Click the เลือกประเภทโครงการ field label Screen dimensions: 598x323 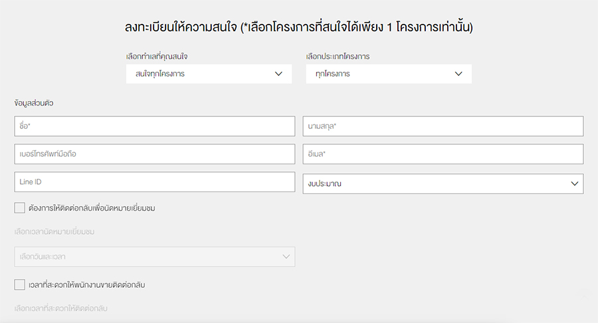pos(338,56)
